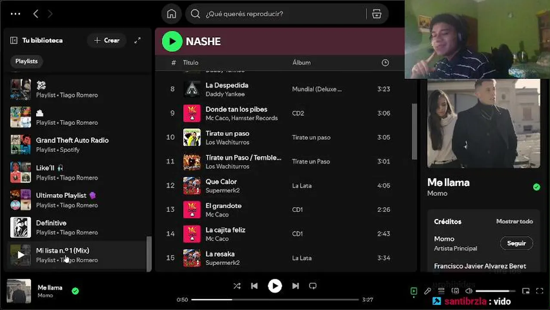Viewport: 550px width, 310px height.
Task: Click the Me llama artwork in sidebar
Action: 484,123
